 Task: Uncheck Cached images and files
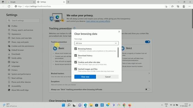76,69
